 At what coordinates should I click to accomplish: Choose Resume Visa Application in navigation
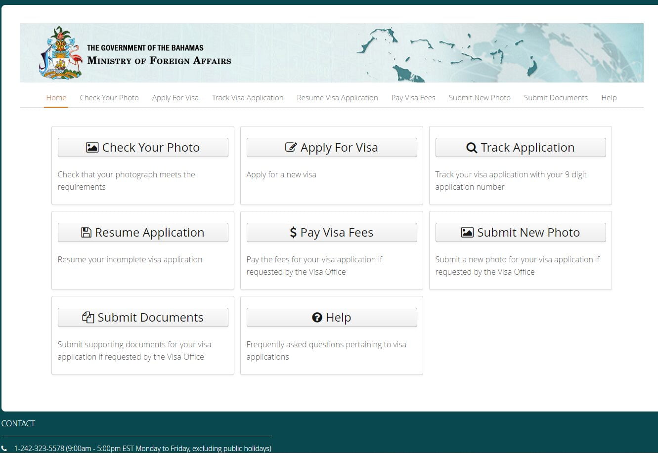coord(337,98)
